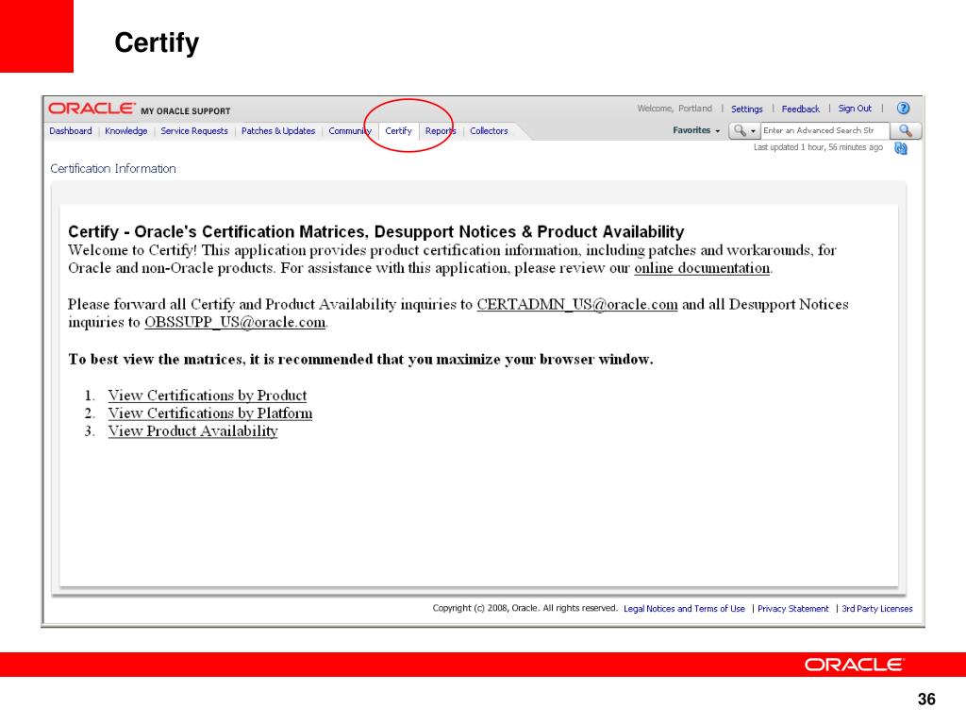Open View Certifications by Product

point(207,396)
